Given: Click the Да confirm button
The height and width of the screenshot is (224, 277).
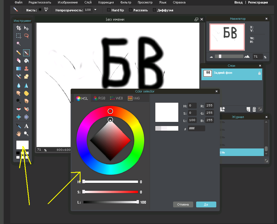Looking at the screenshot, I should tap(206, 204).
